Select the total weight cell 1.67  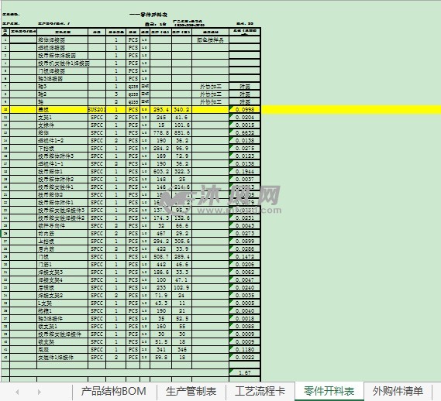point(245,372)
